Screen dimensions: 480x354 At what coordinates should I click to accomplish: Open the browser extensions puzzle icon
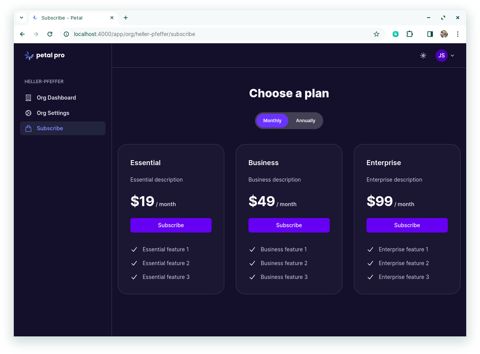[x=409, y=34]
